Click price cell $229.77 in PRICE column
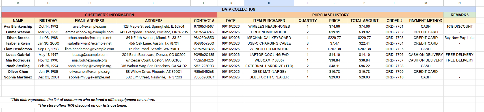484x112 pixels. pyautogui.click(x=334, y=38)
